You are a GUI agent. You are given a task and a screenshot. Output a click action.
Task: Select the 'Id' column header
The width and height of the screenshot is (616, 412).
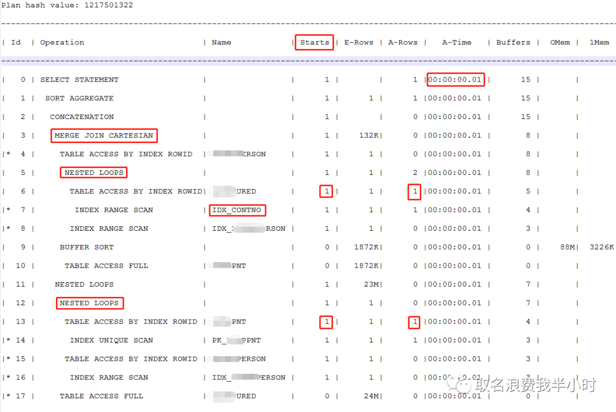click(16, 42)
